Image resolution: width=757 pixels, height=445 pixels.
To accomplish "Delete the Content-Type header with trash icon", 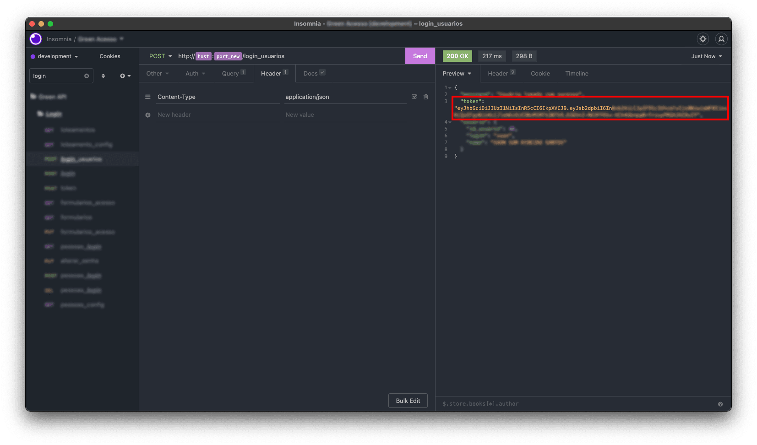I will [x=426, y=97].
